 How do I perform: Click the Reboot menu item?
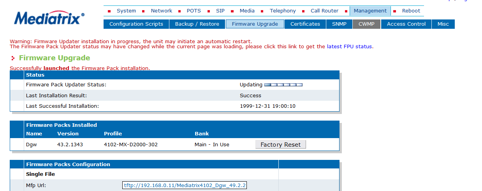[x=411, y=11]
